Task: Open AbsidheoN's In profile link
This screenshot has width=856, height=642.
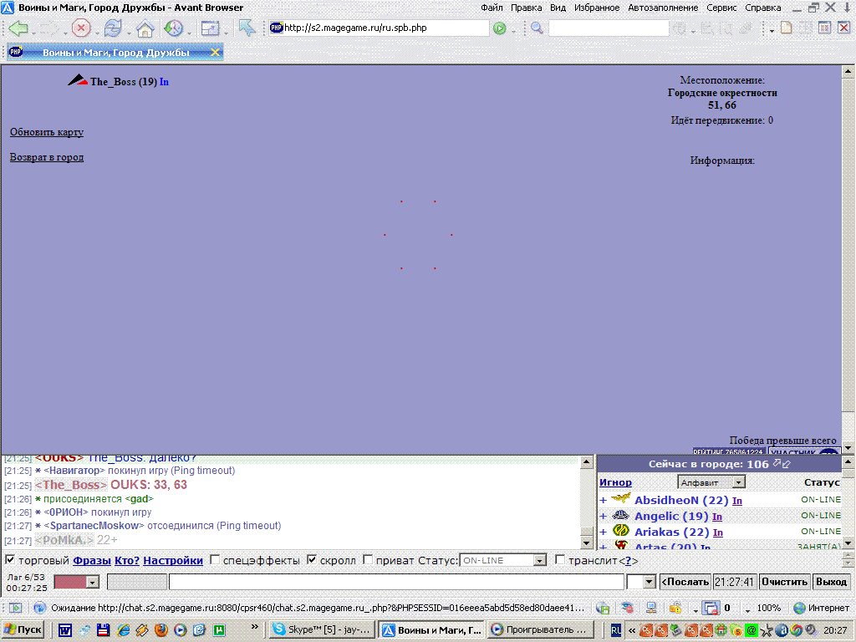Action: click(x=737, y=501)
